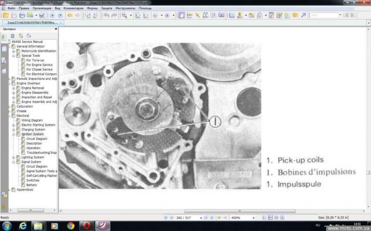Viewport: 371px width, 231px height.
Task: Open the Battery bookmark
Action: click(32, 185)
